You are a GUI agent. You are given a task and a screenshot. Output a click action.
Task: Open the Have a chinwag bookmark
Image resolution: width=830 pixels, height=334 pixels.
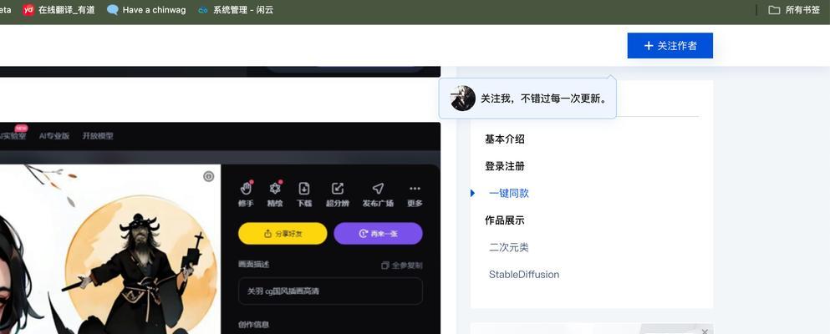coord(146,9)
